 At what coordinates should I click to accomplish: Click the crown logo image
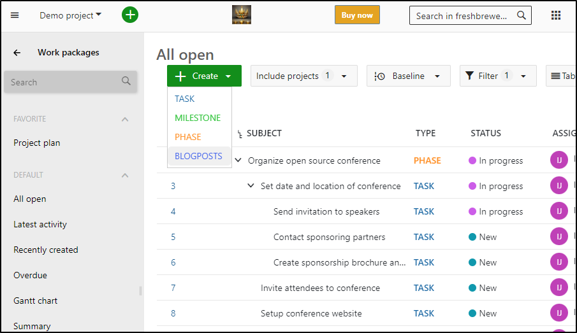tap(242, 15)
